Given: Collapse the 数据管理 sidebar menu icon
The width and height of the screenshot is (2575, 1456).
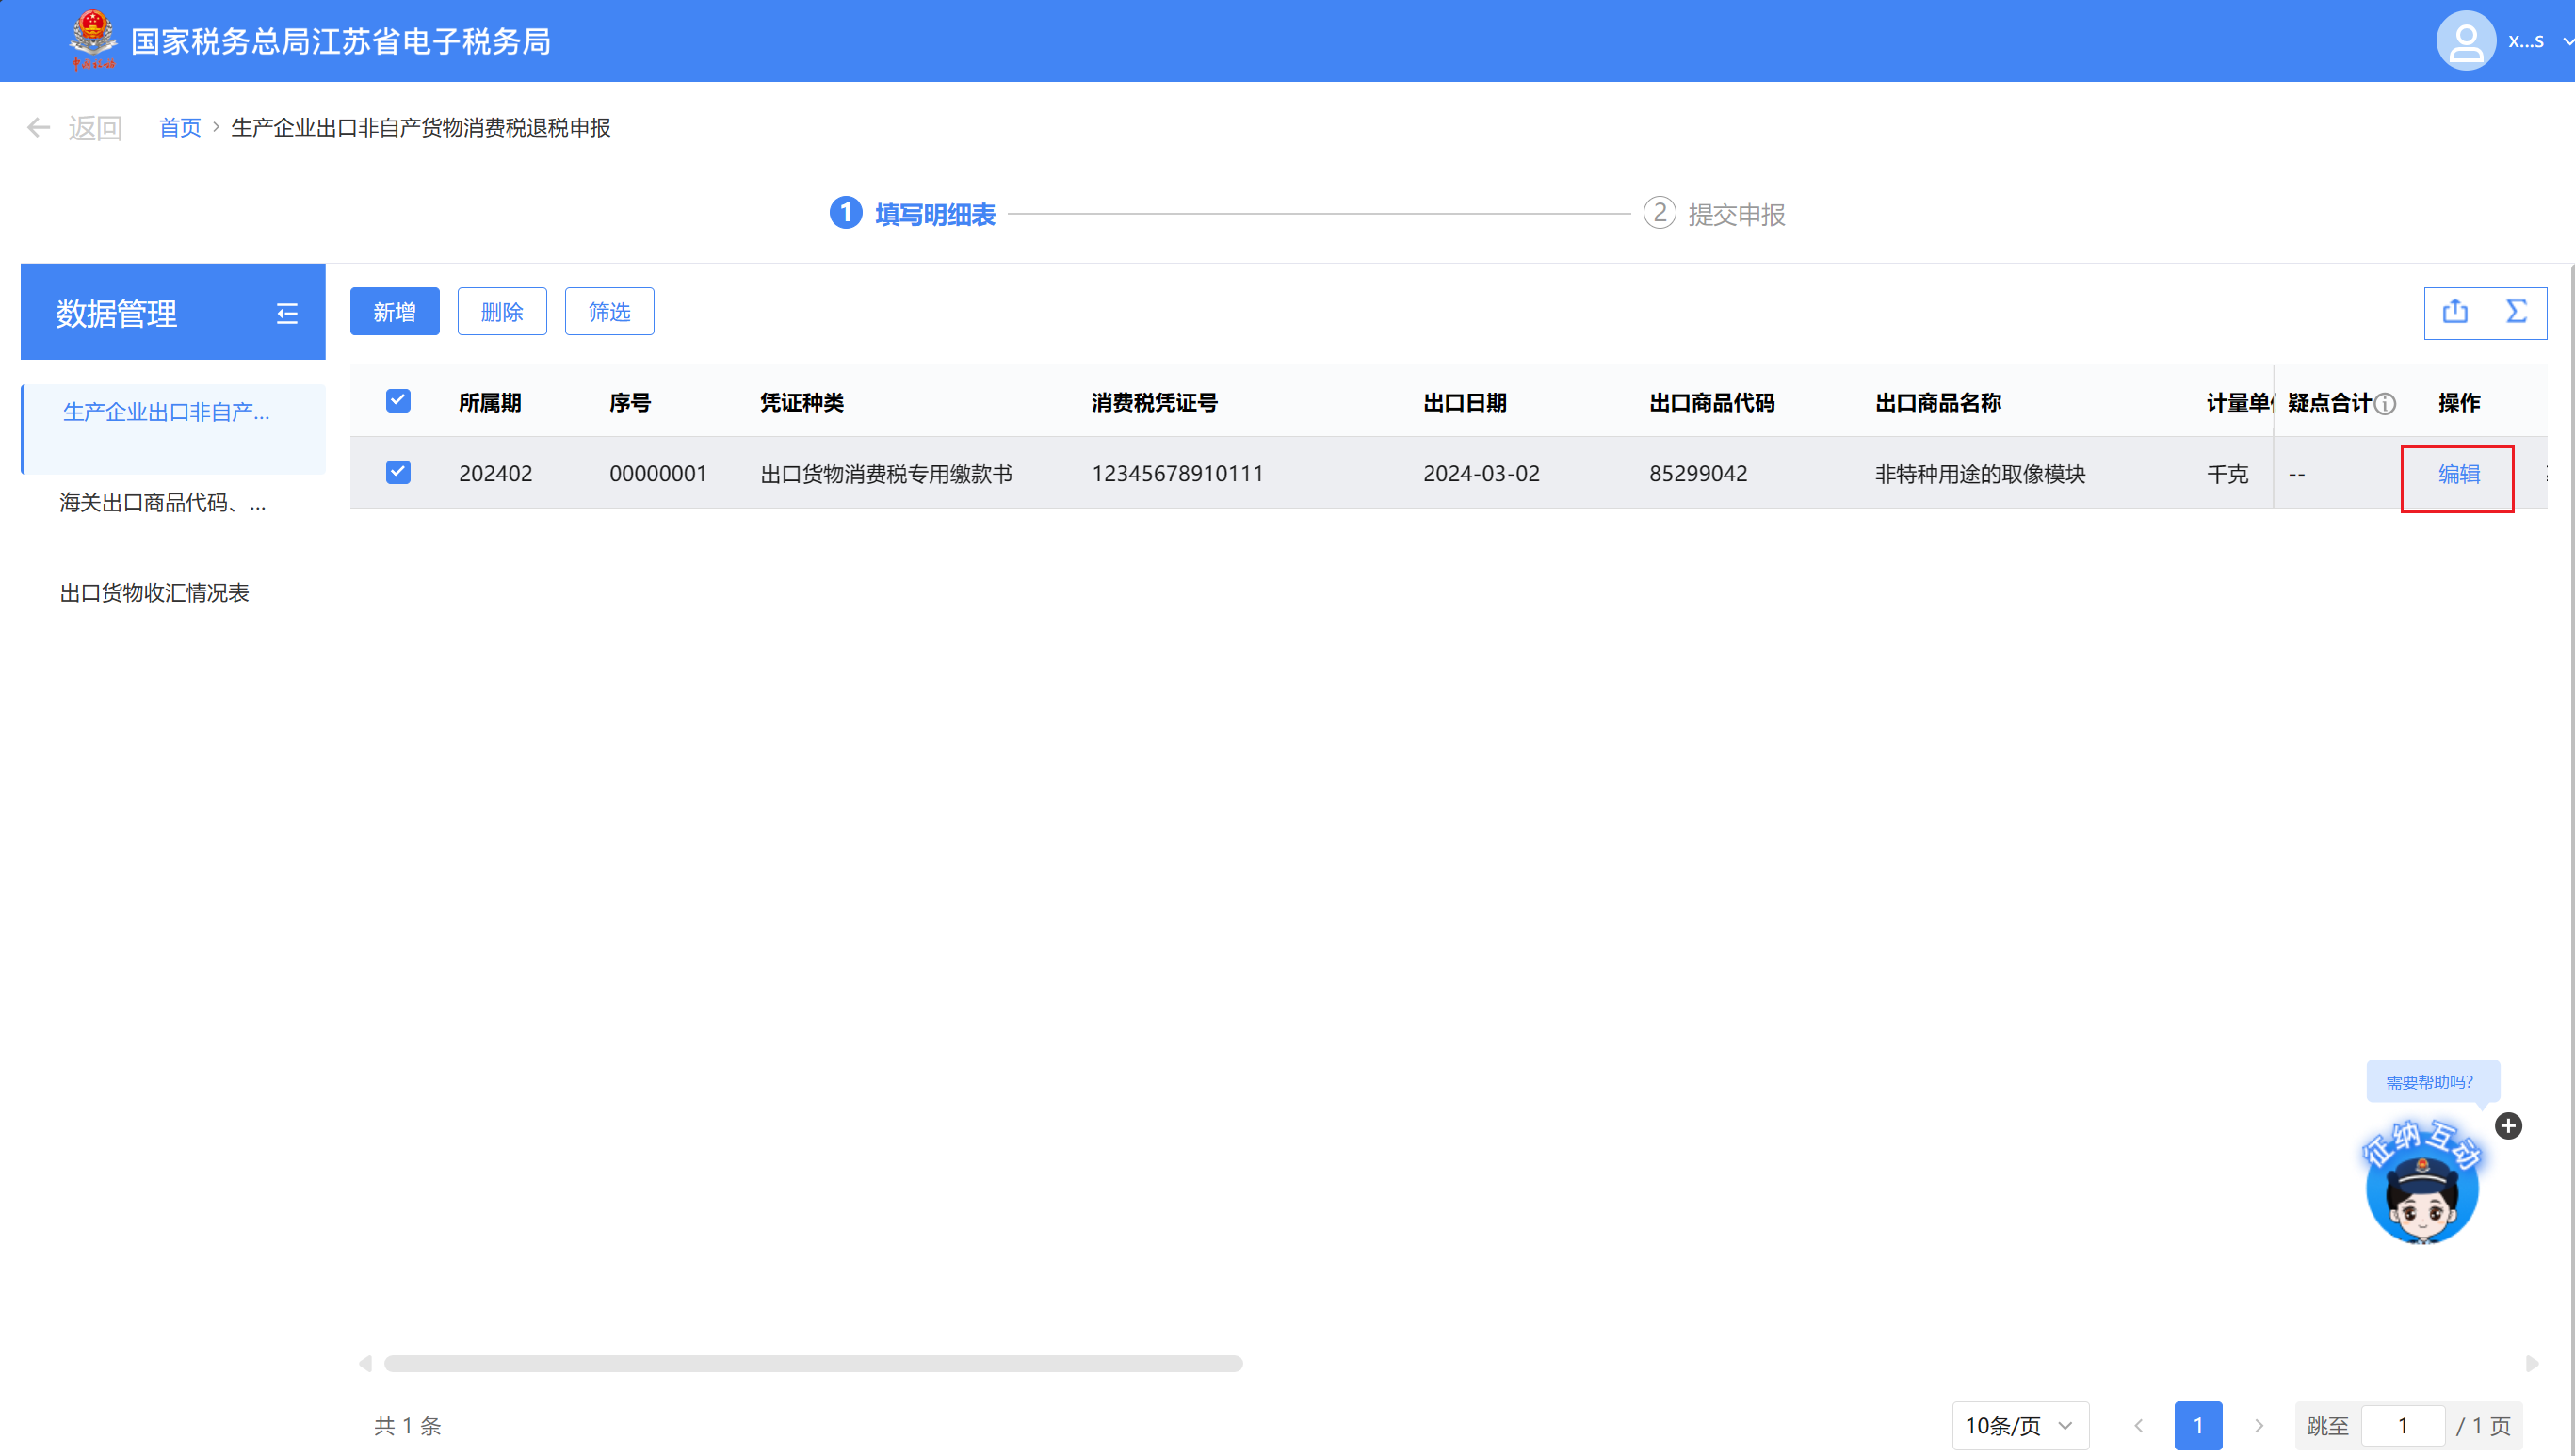Looking at the screenshot, I should pos(287,314).
